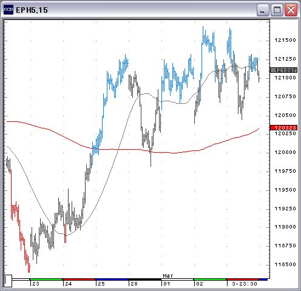This screenshot has height=291, width=301.
Task: Click the 120000 price scale label
Action: (x=285, y=152)
